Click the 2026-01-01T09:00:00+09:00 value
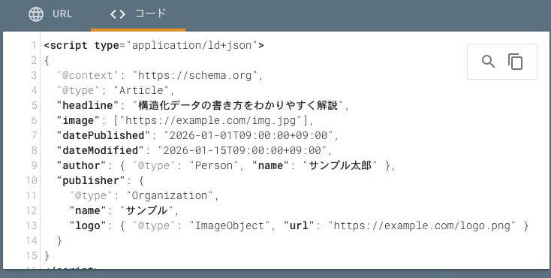The height and width of the screenshot is (278, 551). click(x=248, y=135)
